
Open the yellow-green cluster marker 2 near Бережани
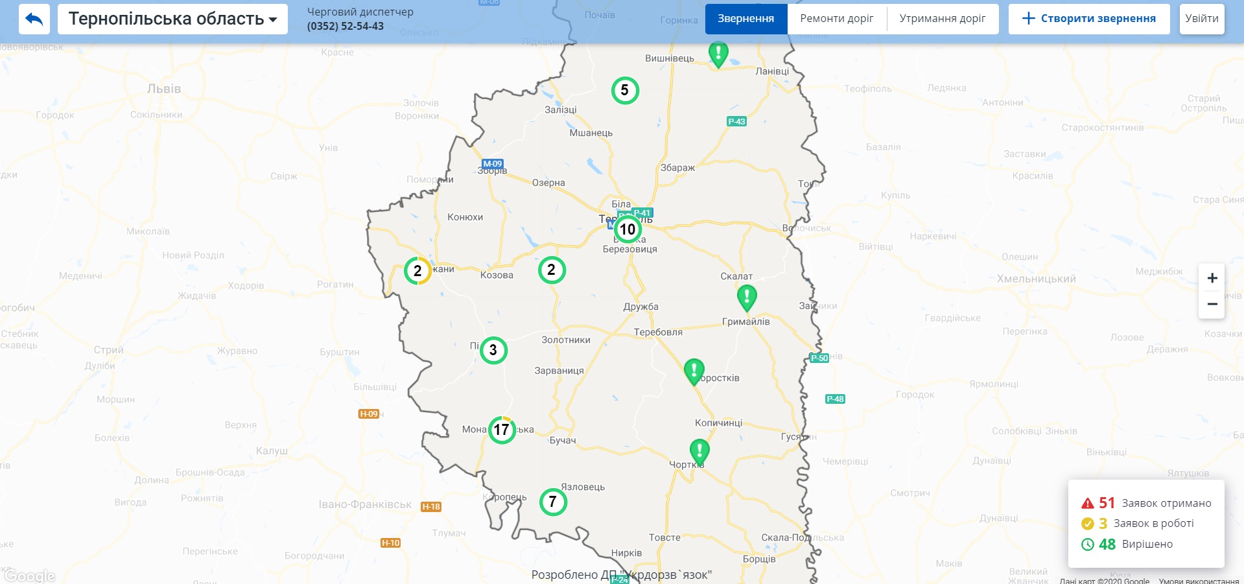[x=417, y=271]
